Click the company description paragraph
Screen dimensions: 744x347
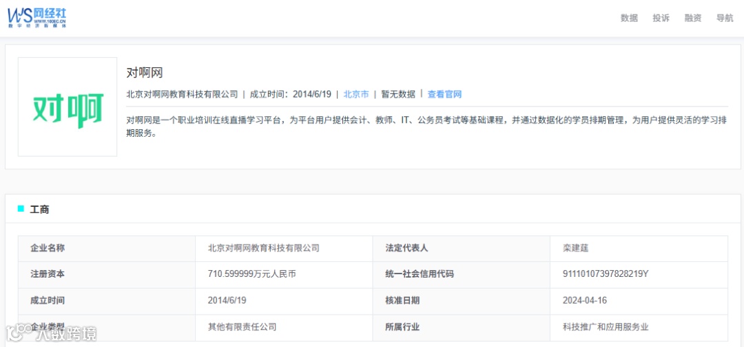tap(426, 127)
